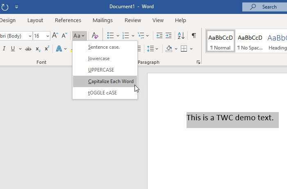
Task: Open the Shading color dropdown arrow
Action: point(176,49)
